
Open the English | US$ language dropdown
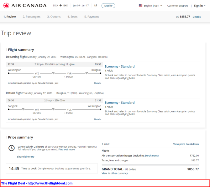[x=150, y=6]
